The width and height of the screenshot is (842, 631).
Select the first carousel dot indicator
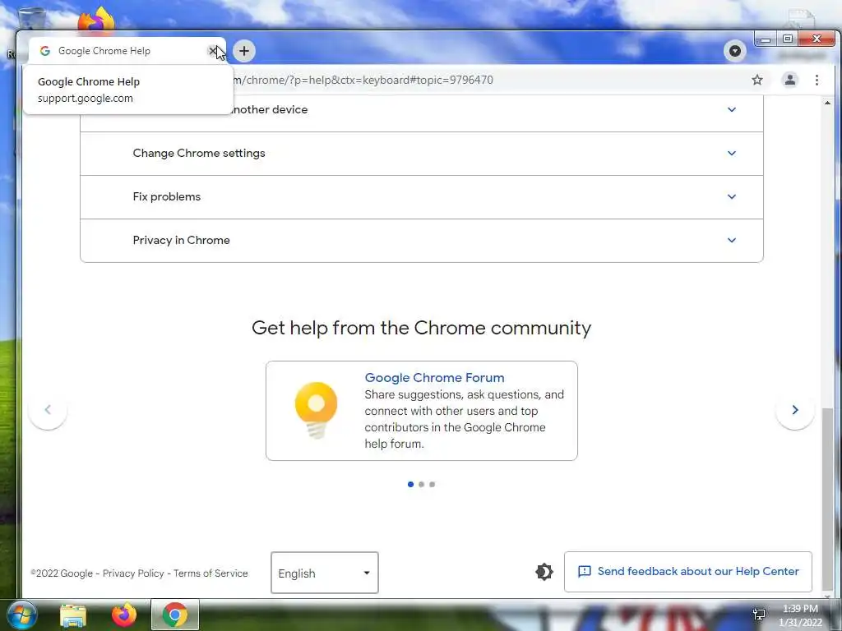point(411,485)
